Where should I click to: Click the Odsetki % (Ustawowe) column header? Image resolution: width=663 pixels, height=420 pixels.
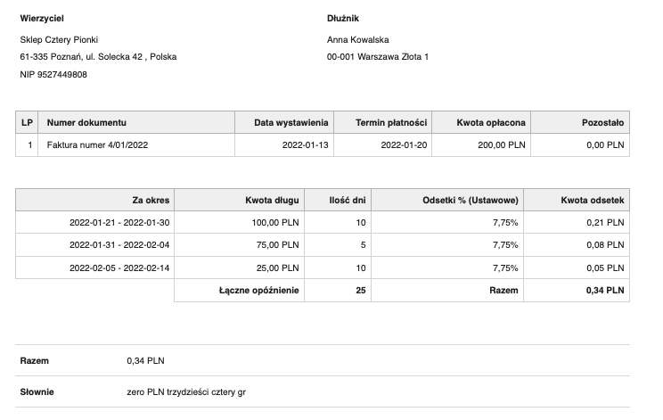tap(470, 200)
